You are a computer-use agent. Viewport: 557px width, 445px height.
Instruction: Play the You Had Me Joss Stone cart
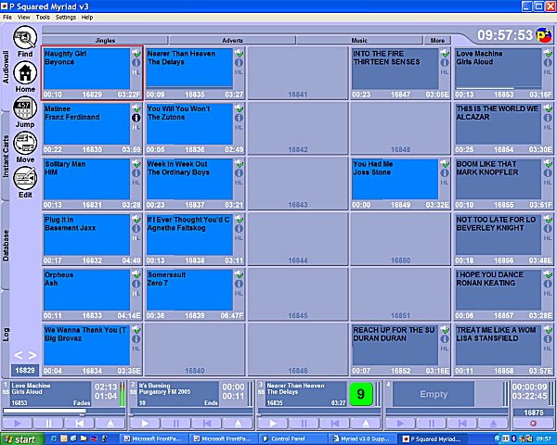click(x=394, y=181)
